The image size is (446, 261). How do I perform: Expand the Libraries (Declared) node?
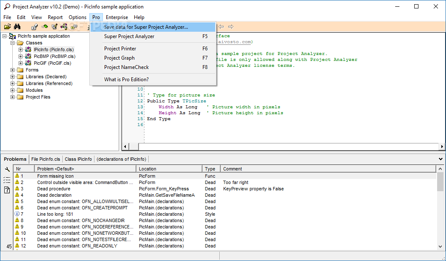13,77
